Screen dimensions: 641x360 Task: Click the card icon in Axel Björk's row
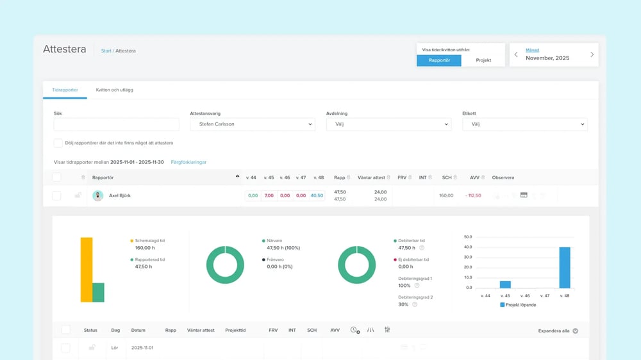pos(524,195)
